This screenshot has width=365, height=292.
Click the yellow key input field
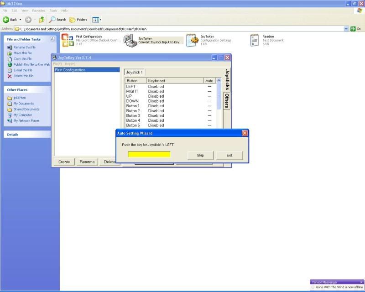149,155
